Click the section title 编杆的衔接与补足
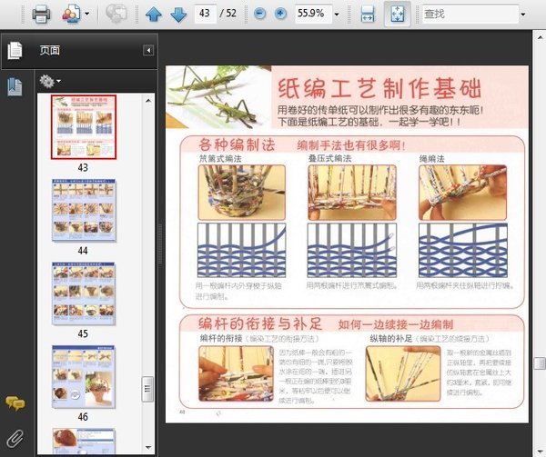The width and height of the screenshot is (546, 457). click(x=260, y=323)
